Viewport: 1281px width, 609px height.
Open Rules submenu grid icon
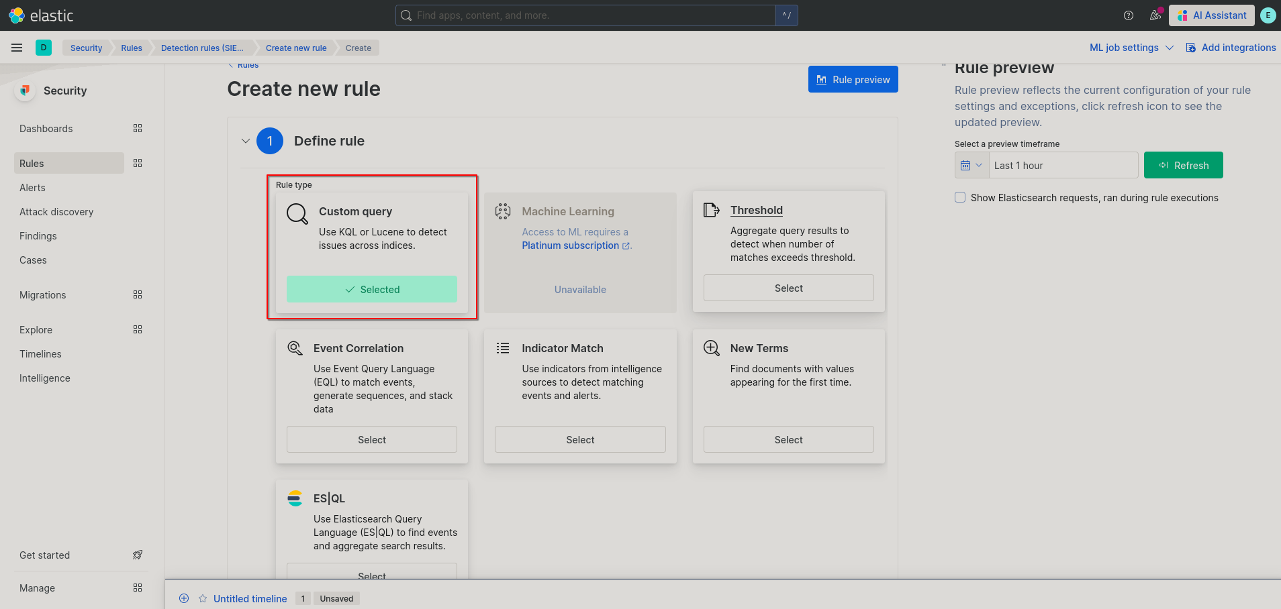click(x=138, y=163)
